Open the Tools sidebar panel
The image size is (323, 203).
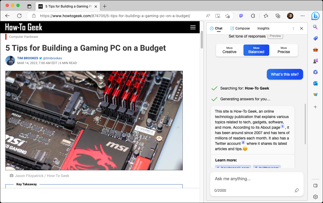click(315, 49)
